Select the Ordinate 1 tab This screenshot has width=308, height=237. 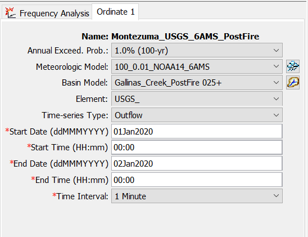(116, 12)
